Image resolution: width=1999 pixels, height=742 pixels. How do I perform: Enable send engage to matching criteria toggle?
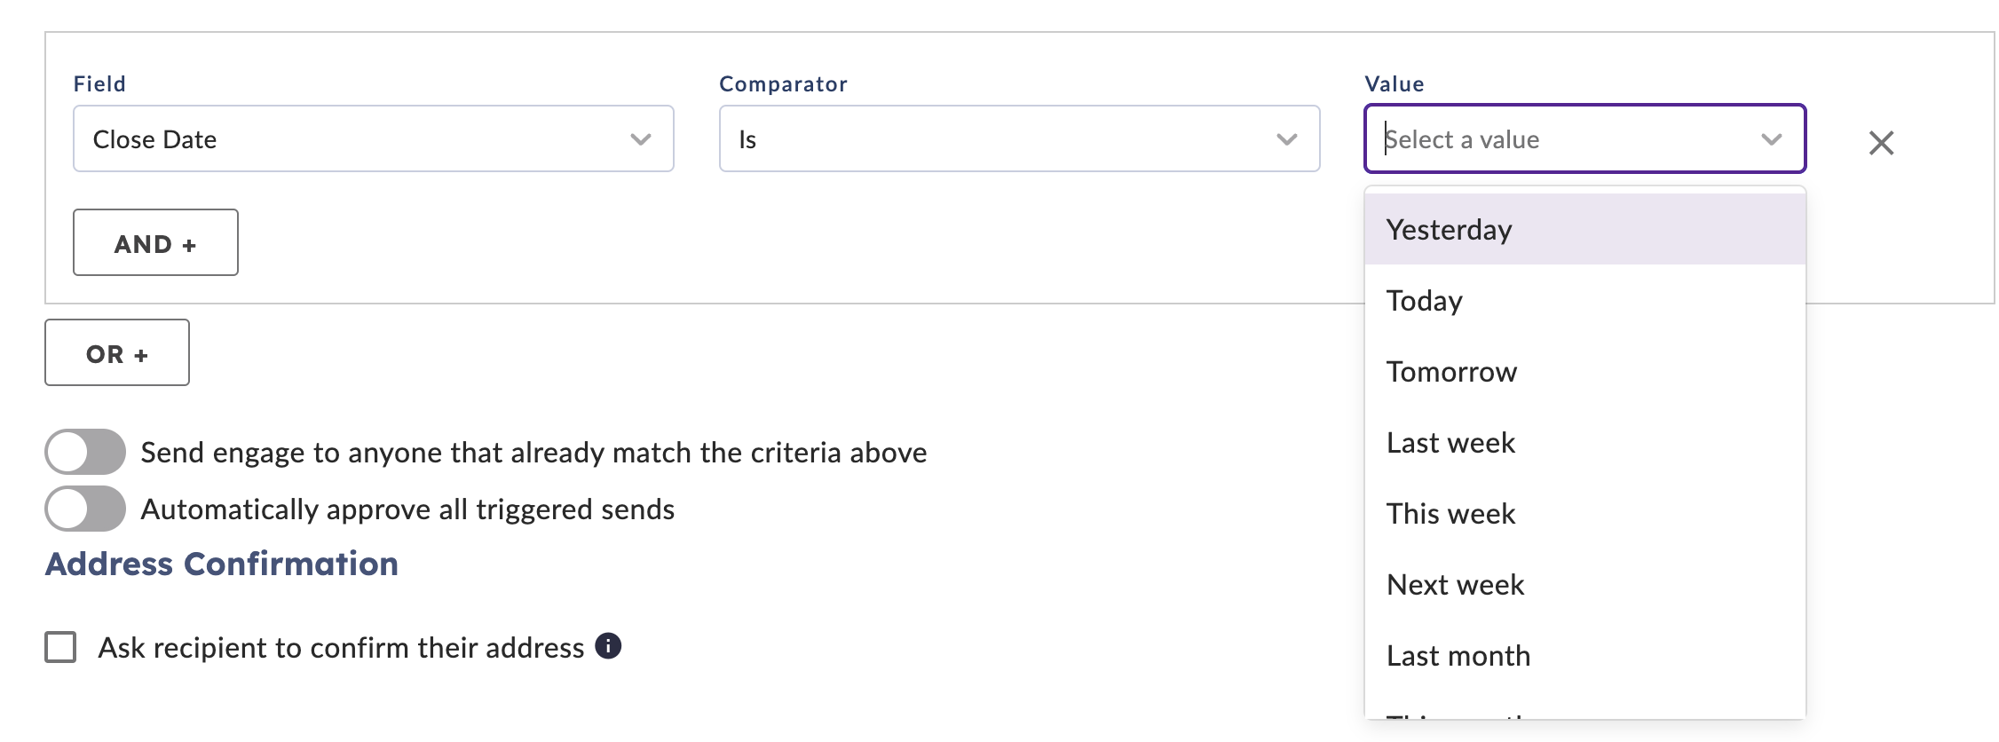(x=85, y=452)
